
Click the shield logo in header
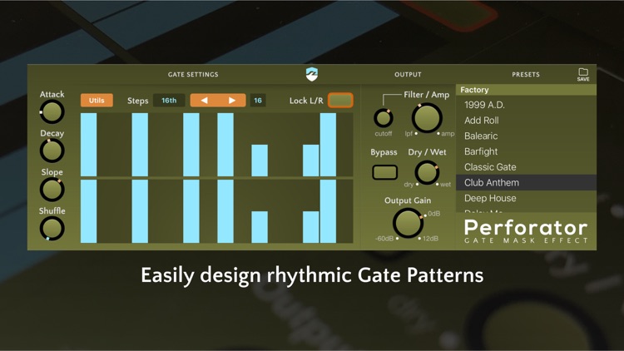tap(312, 74)
